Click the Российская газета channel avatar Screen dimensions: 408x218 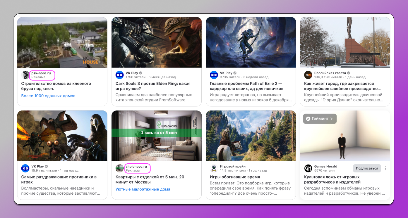308,75
